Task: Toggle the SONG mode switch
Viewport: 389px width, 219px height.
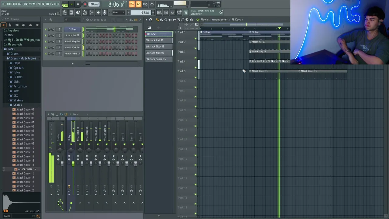Action: tap(65, 5)
